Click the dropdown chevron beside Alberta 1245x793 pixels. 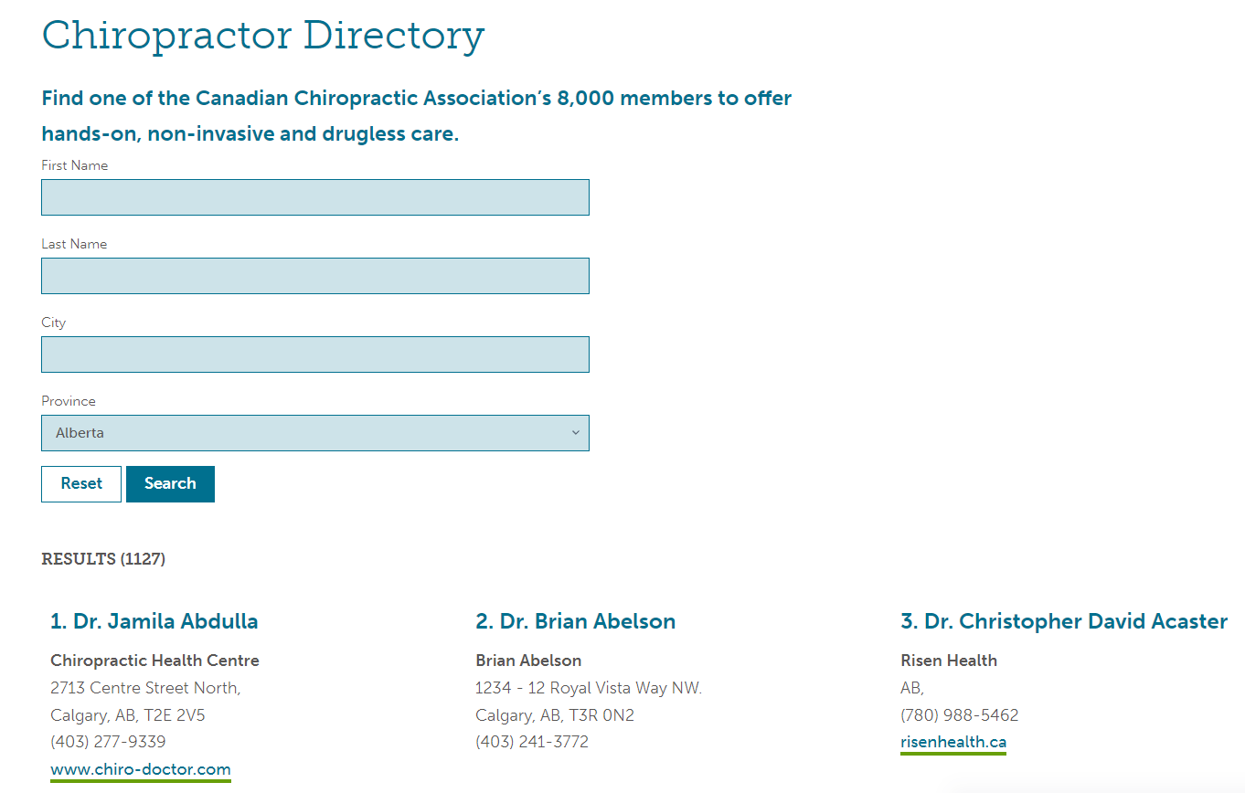[575, 432]
